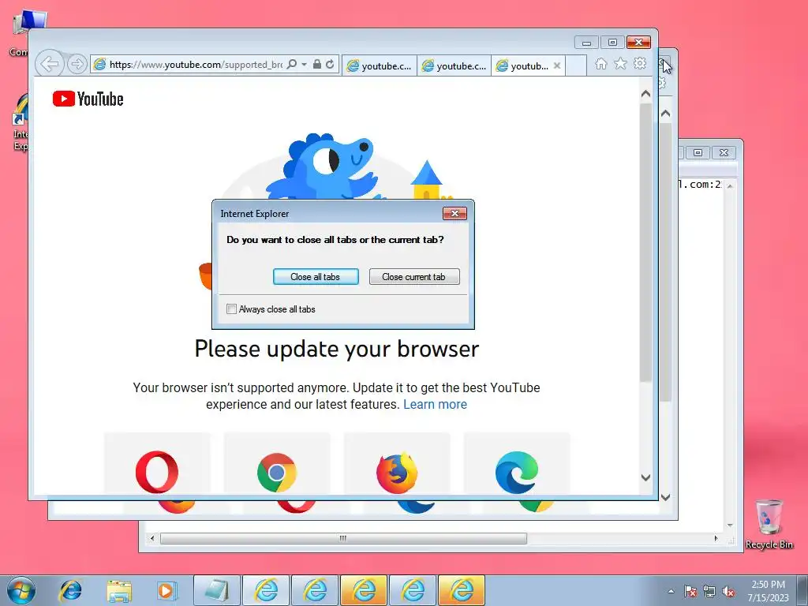Switch to first youtube.c... tab
The width and height of the screenshot is (808, 606).
(380, 66)
